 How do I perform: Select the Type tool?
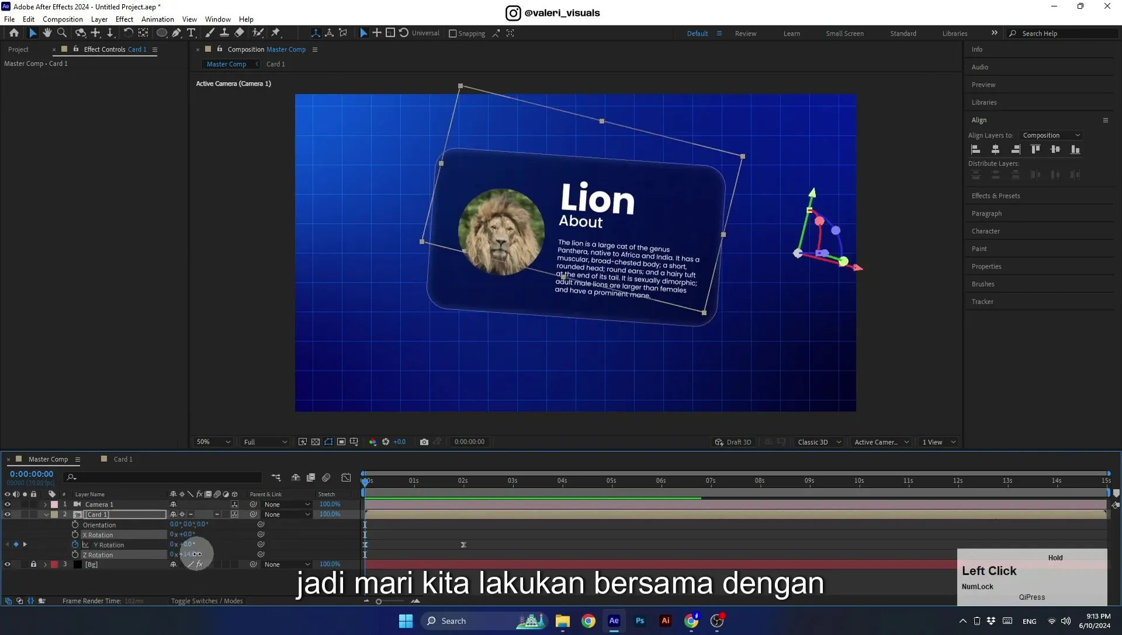pyautogui.click(x=191, y=33)
